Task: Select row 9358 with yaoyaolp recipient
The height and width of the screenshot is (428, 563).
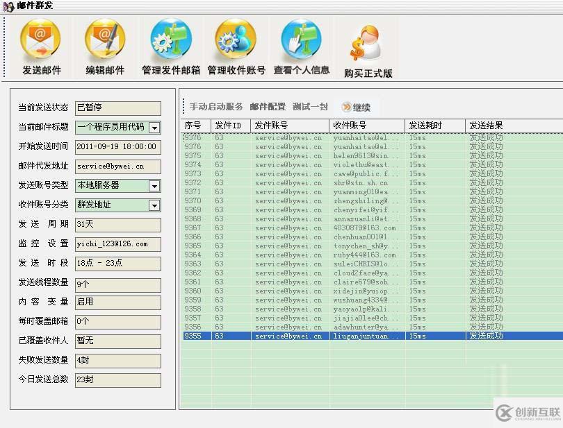Action: click(x=372, y=309)
